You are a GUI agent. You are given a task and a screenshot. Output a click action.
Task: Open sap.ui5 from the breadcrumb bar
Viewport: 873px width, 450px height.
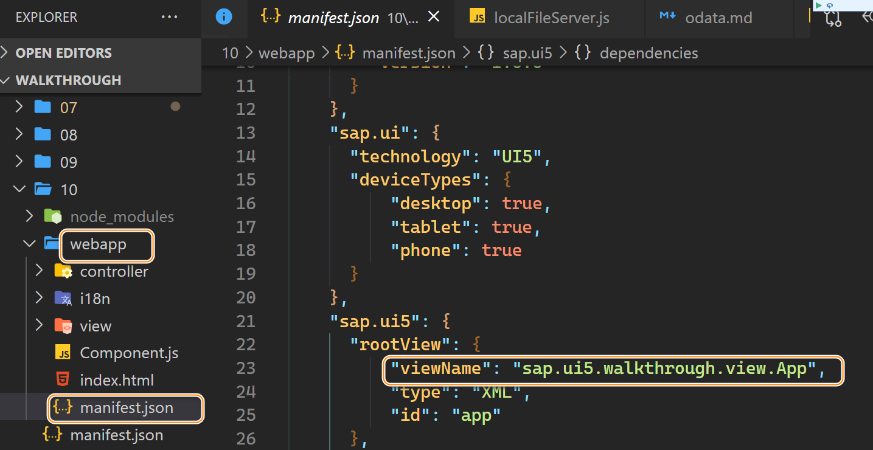tap(527, 53)
